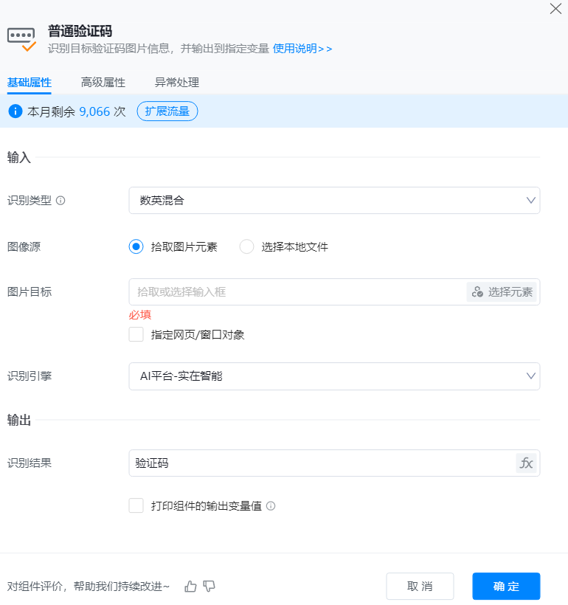
Task: Close the dialog with the X icon
Action: click(555, 10)
